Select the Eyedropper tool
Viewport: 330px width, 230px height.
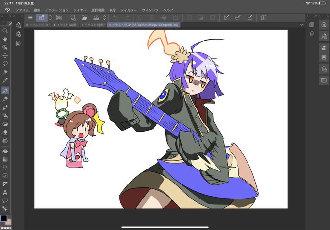click(5, 80)
